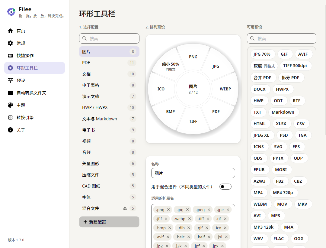This screenshot has height=248, width=326.
Task: Click the TIFF ring segment
Action: tap(193, 121)
